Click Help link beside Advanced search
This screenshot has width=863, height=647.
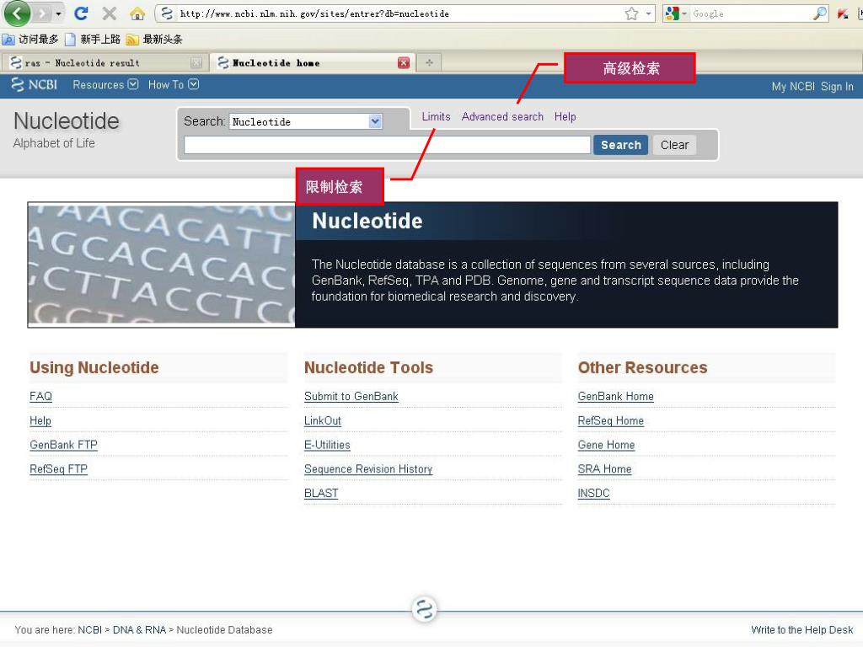click(x=565, y=116)
